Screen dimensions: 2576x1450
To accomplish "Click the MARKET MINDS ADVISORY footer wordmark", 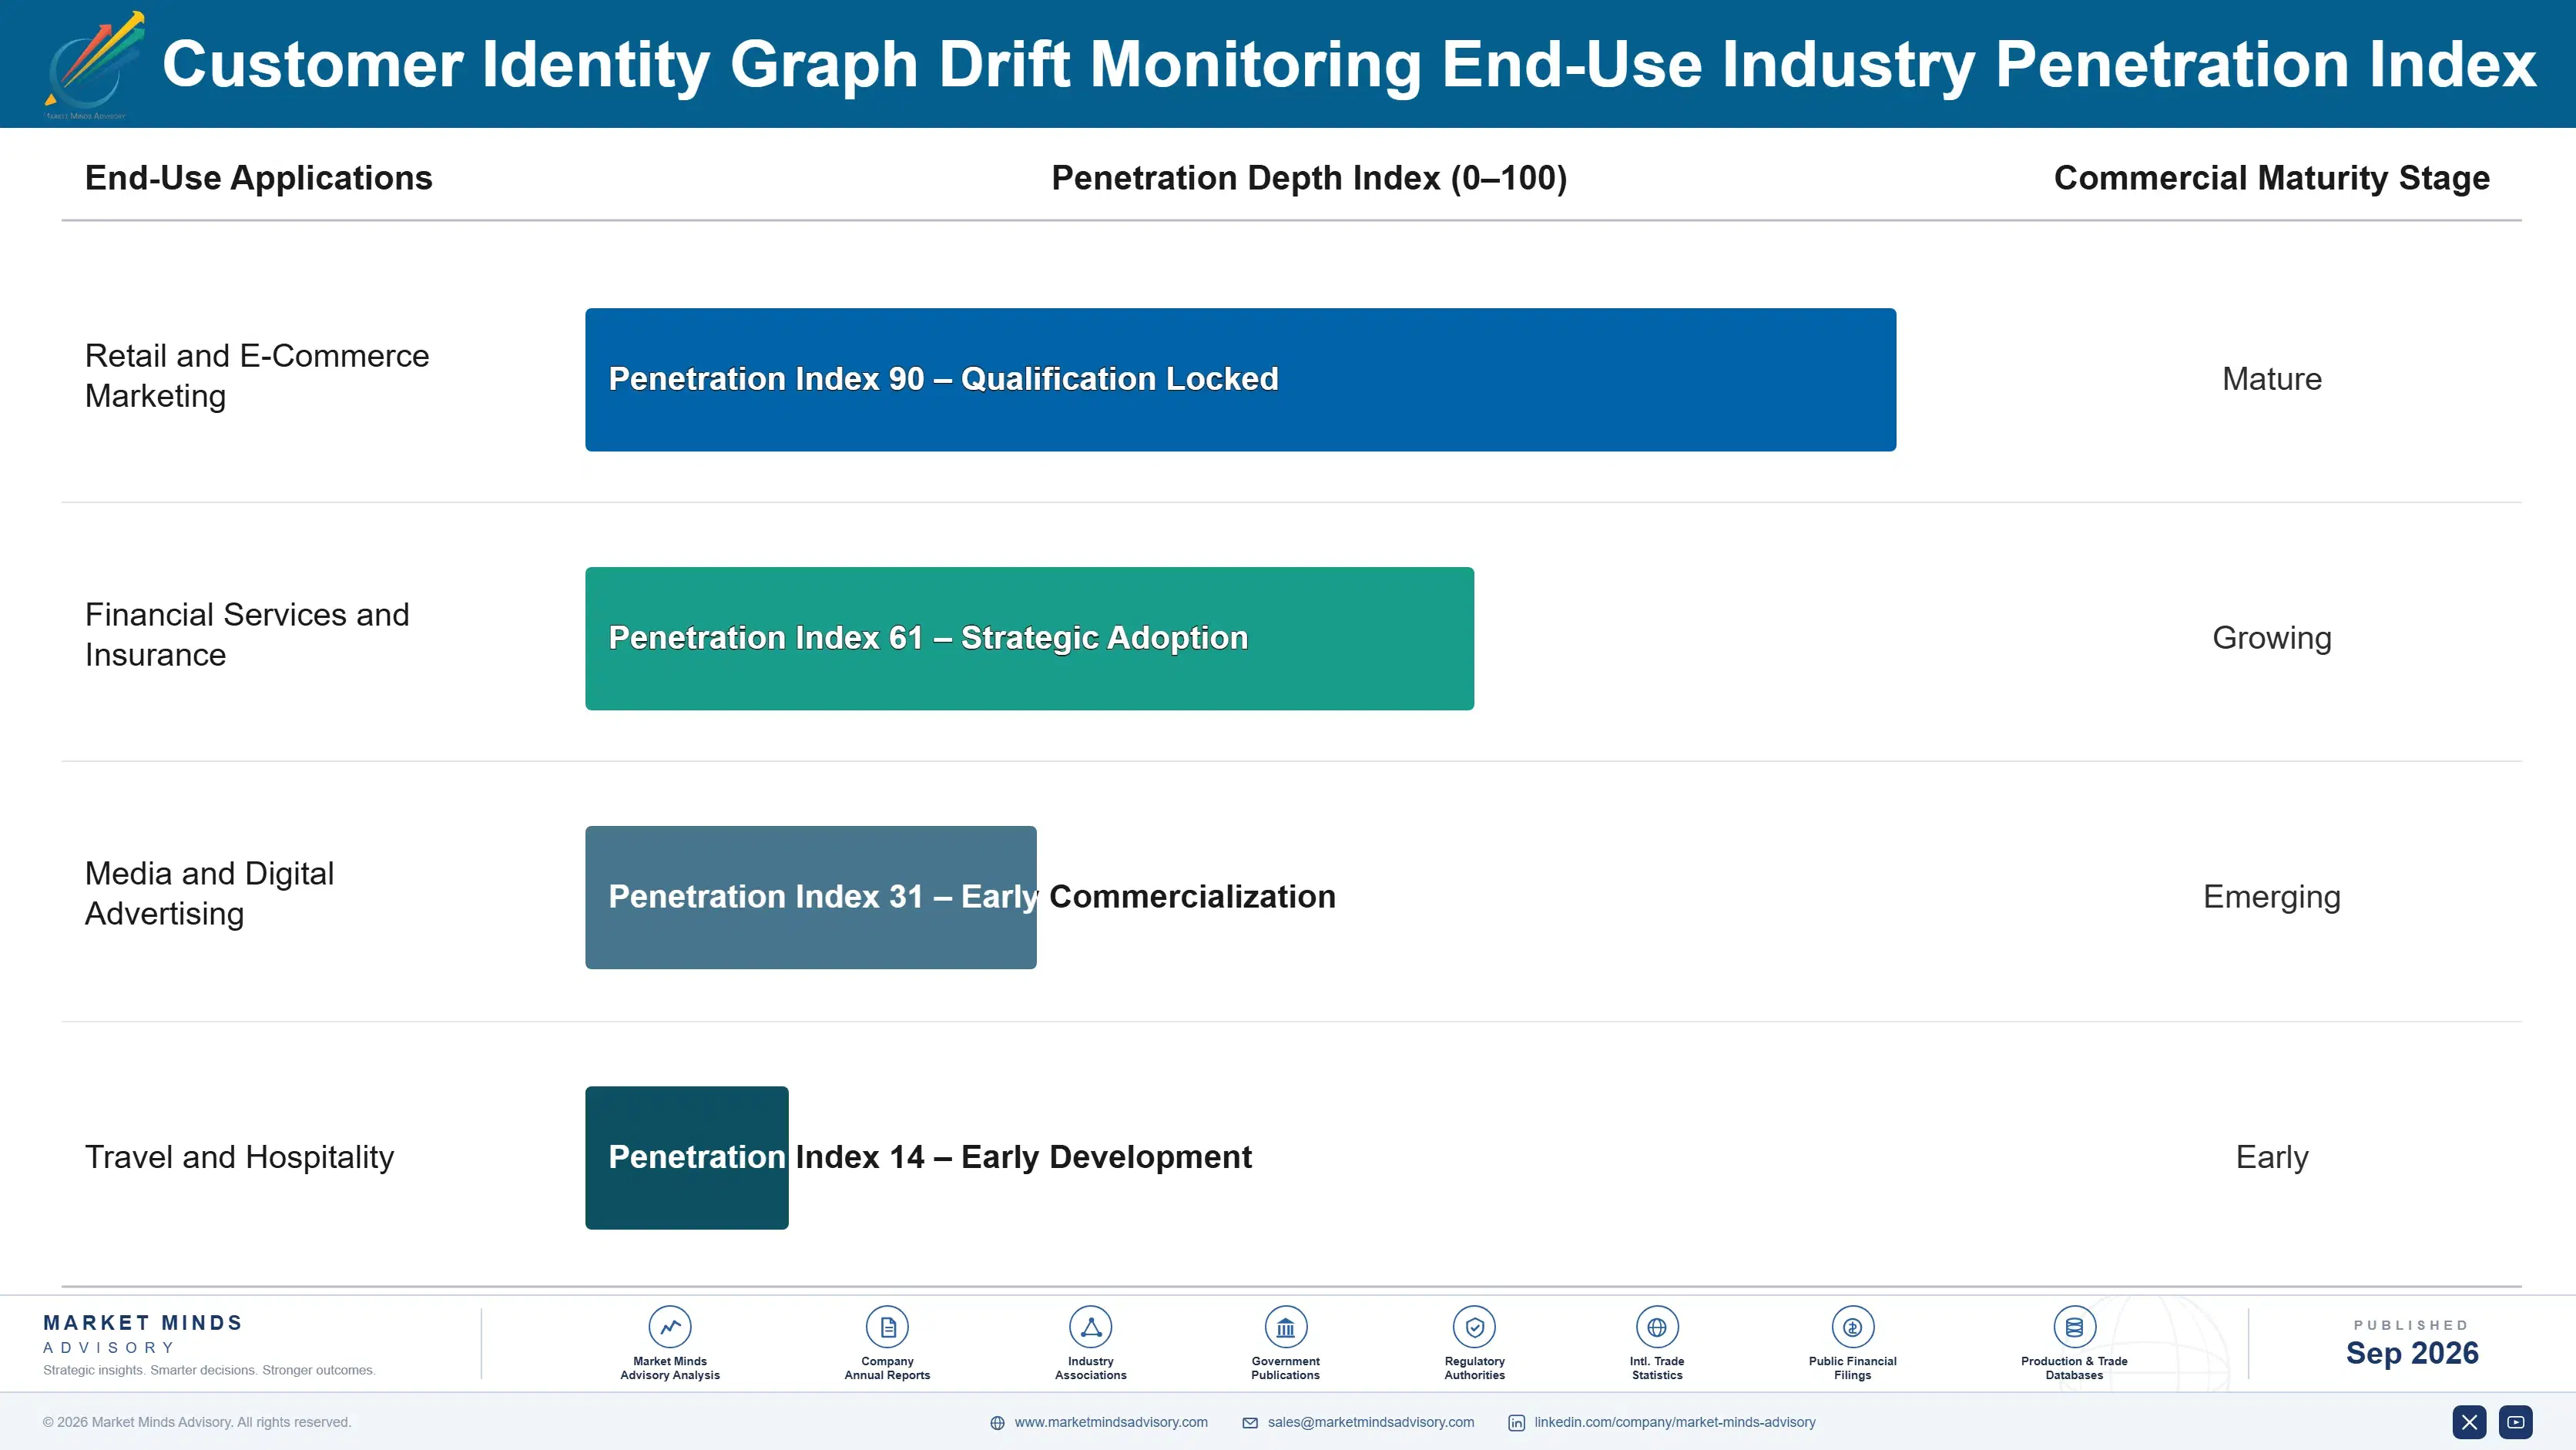I will point(142,1334).
